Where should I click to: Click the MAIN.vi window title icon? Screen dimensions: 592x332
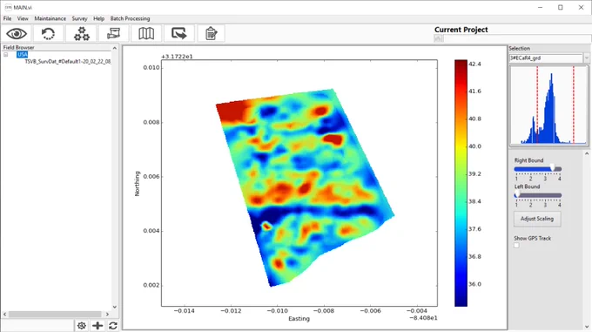click(x=8, y=7)
